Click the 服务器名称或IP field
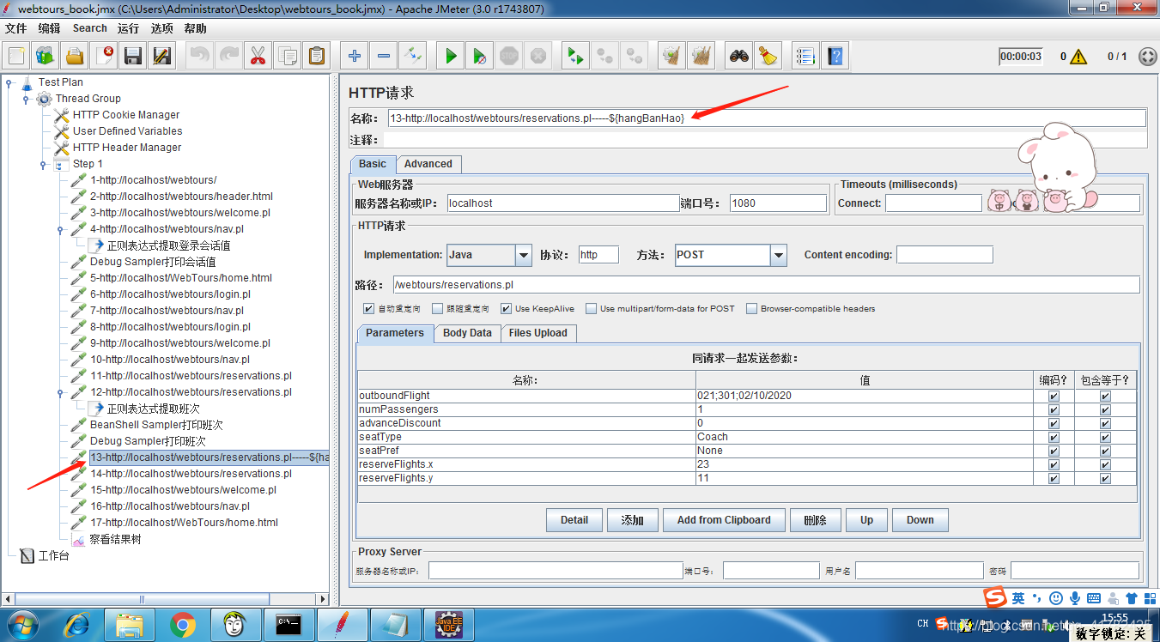1160x642 pixels. [x=563, y=203]
